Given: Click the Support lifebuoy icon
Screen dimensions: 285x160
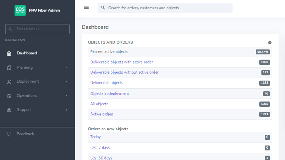Looking at the screenshot, I should [9, 110].
